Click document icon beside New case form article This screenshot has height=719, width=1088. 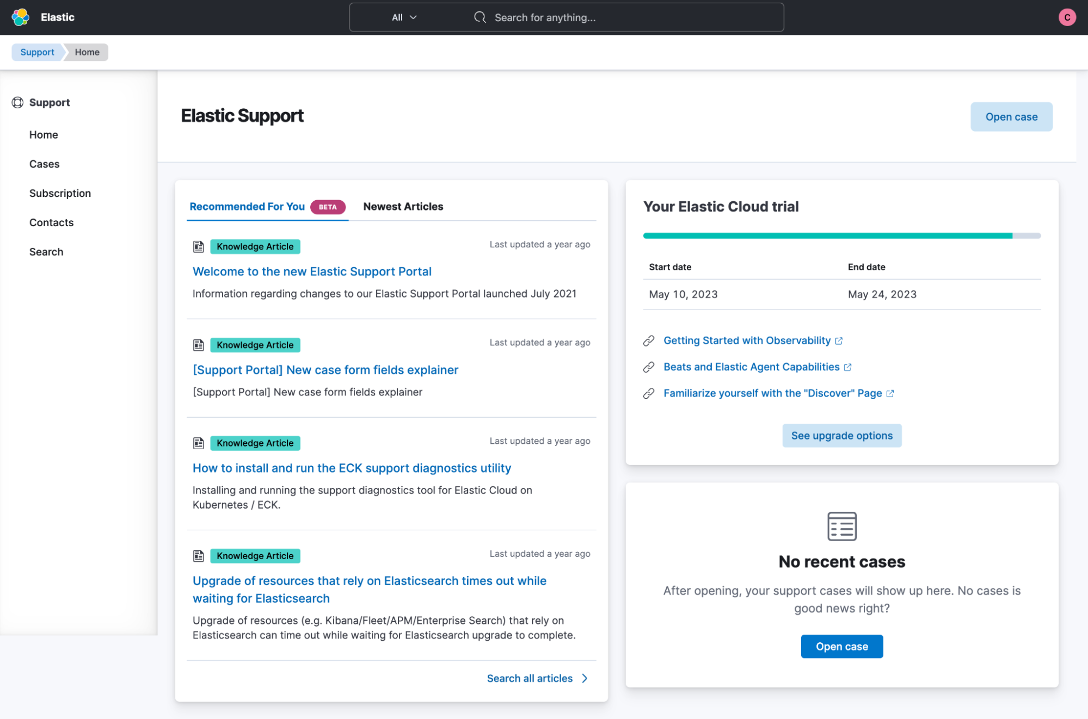(198, 345)
